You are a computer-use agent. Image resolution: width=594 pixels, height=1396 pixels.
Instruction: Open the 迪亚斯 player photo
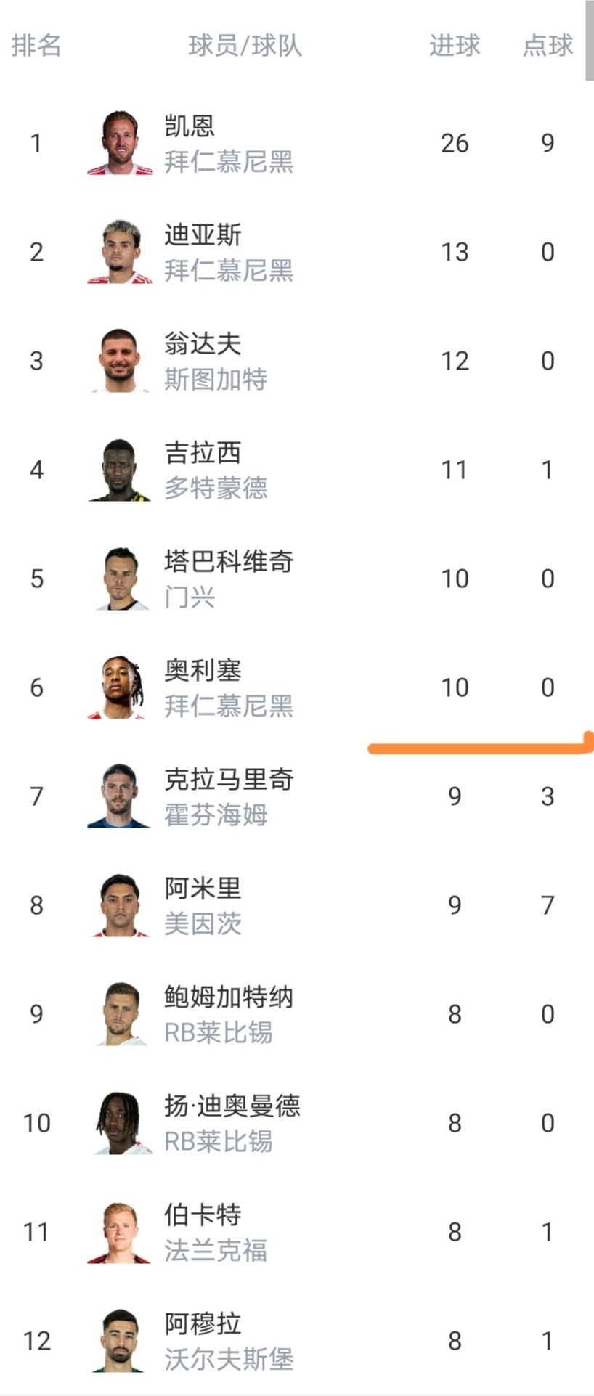click(x=120, y=252)
